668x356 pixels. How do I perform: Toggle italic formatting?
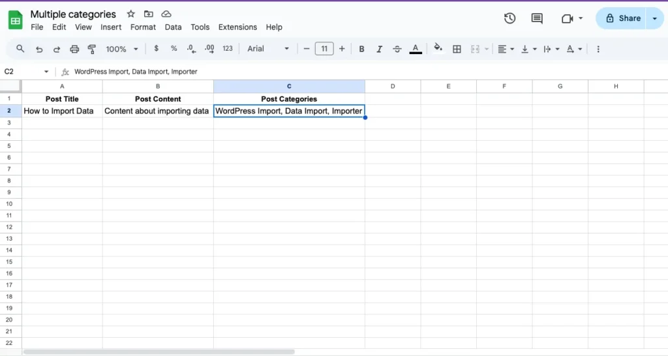point(379,49)
